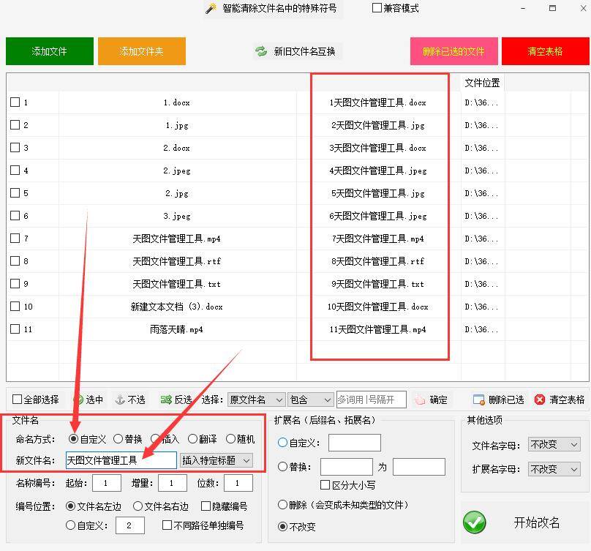
Task: Click the cell 天图文件管理工具.rtf
Action: 177,261
